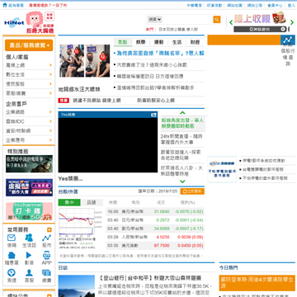Switch to the 焦點 news tab

coord(123,42)
